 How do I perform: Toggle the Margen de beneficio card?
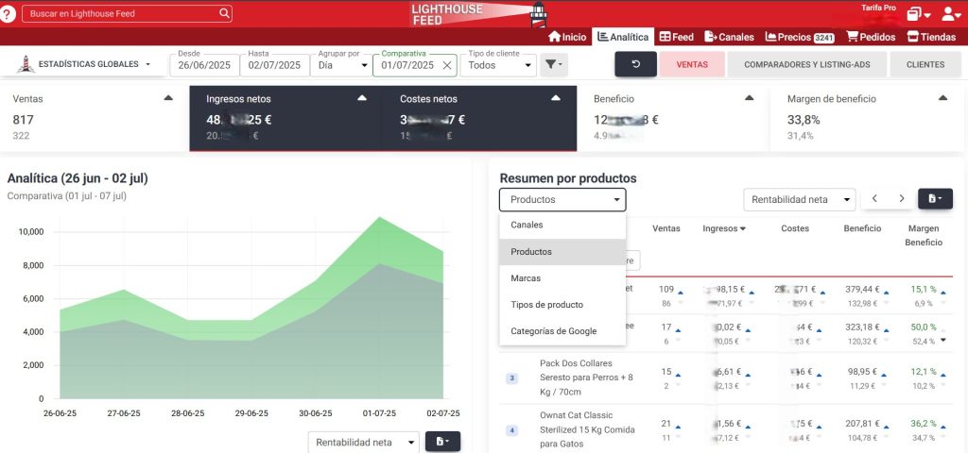(867, 118)
